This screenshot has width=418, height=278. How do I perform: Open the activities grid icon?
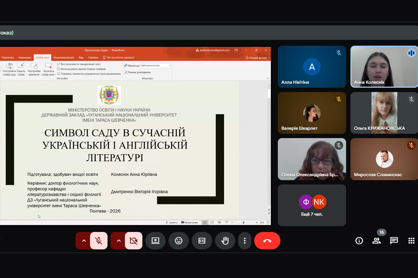[x=411, y=240]
